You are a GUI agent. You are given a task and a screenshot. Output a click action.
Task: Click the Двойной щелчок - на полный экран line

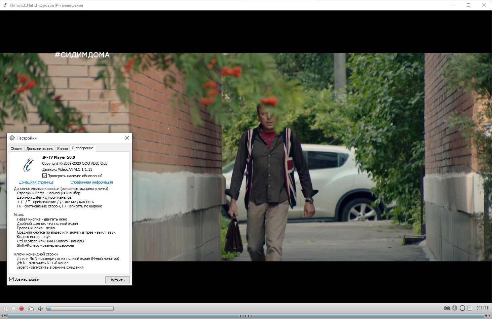47,224
